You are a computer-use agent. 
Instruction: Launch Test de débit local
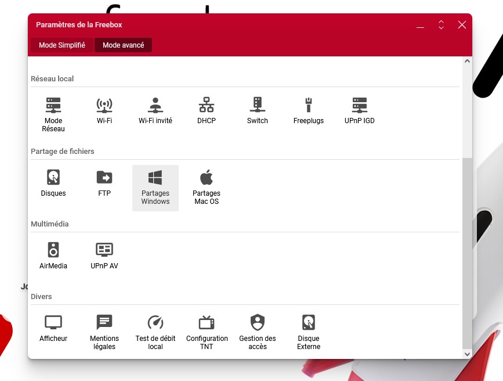(155, 332)
